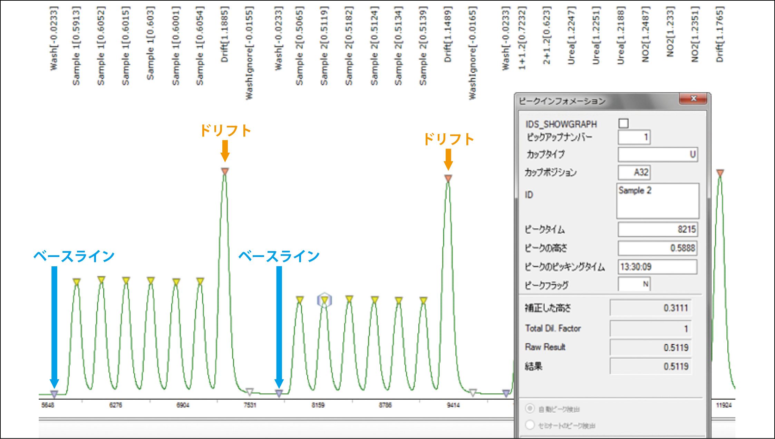Click the NO2[1.233] peak label

pyautogui.click(x=670, y=31)
